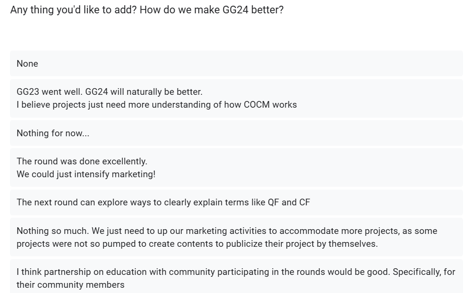Click the line starting "projects were not so pumped"
This screenshot has height=293, width=473.
(x=197, y=244)
